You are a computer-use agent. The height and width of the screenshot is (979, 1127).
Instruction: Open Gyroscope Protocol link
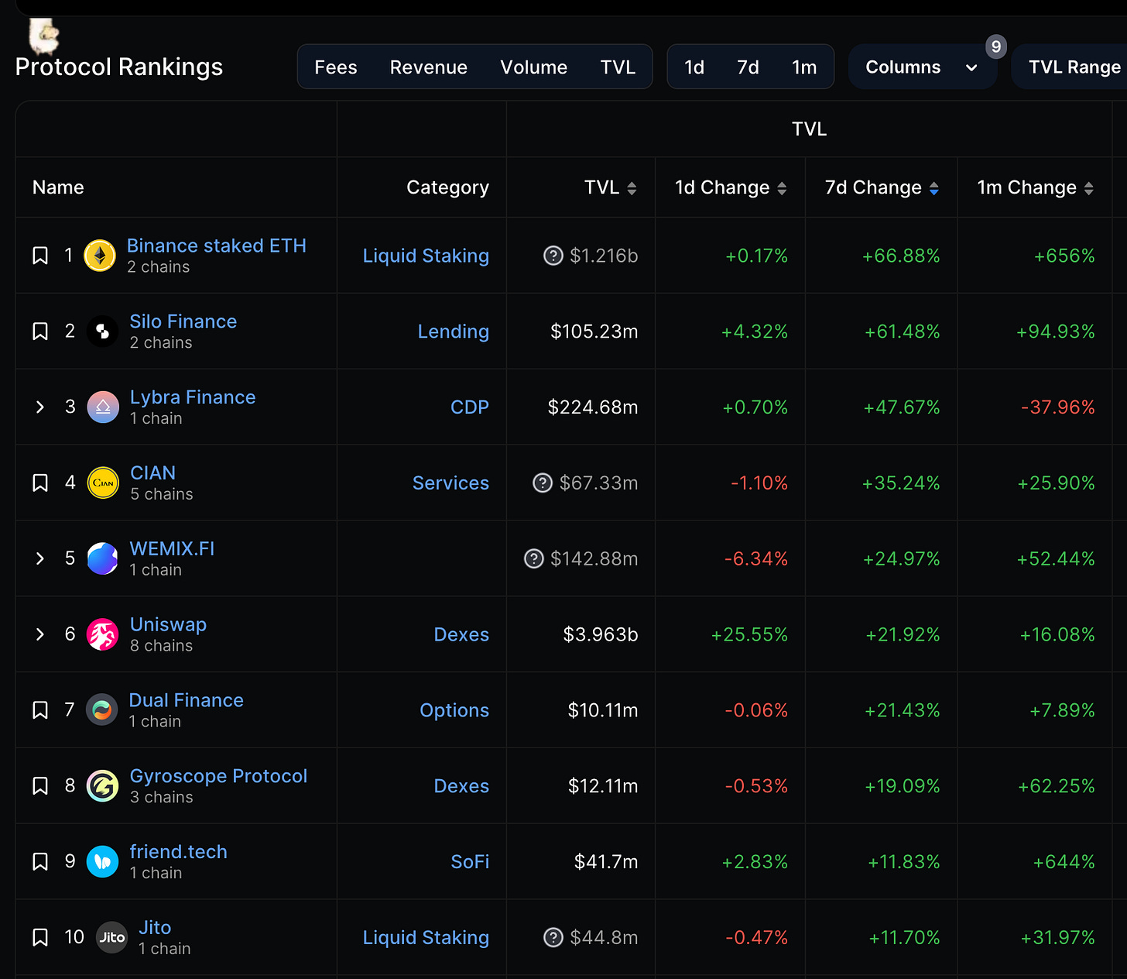[218, 776]
